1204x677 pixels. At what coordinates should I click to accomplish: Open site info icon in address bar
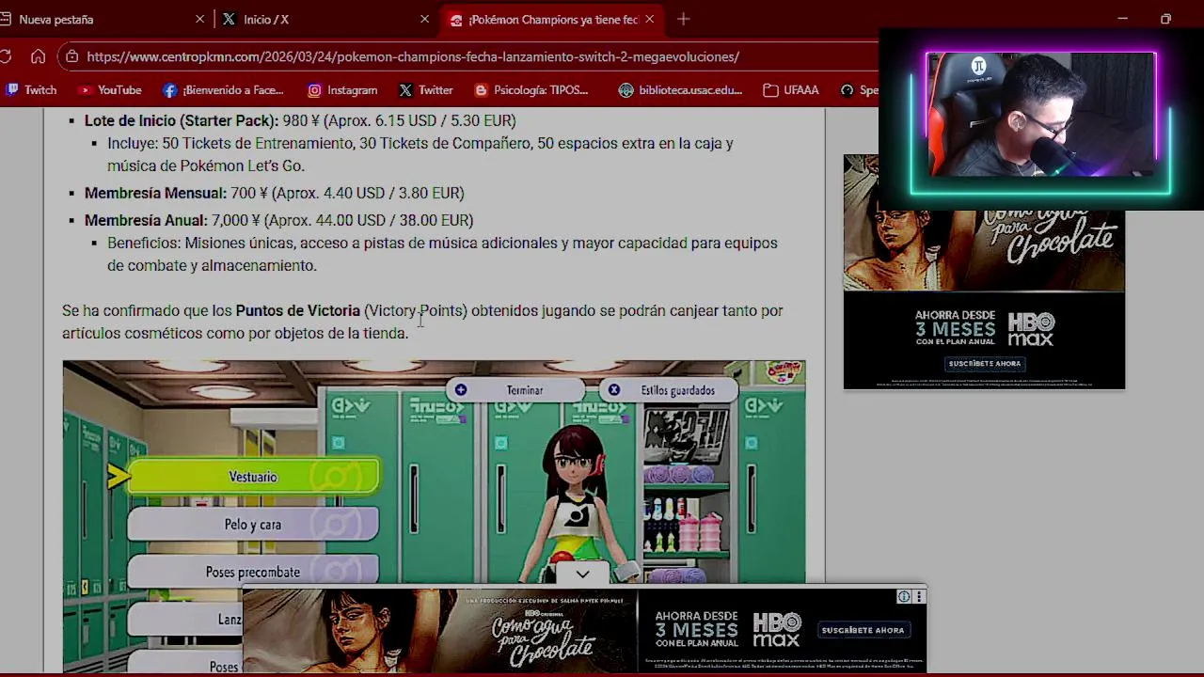(71, 56)
